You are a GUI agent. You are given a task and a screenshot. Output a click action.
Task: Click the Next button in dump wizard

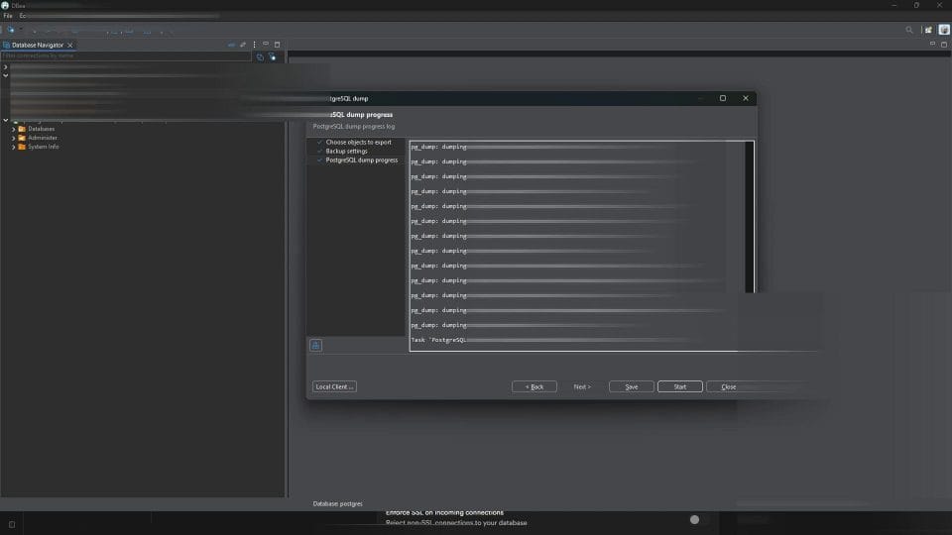click(x=582, y=386)
